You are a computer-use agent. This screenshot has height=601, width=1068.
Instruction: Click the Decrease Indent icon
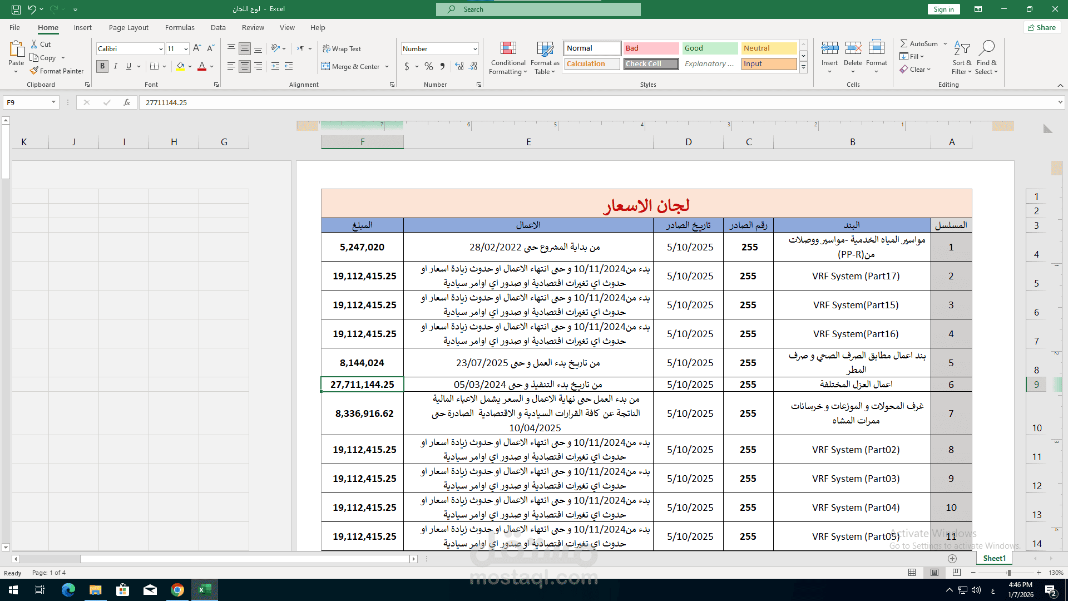[275, 66]
